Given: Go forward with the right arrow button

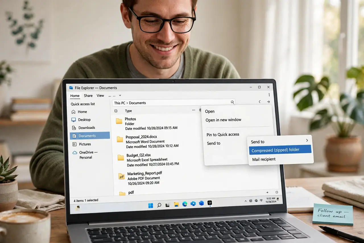Looking at the screenshot, I should 268,102.
